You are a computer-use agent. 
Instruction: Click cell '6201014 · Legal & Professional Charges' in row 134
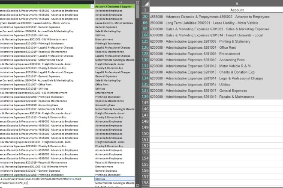pos(216,78)
